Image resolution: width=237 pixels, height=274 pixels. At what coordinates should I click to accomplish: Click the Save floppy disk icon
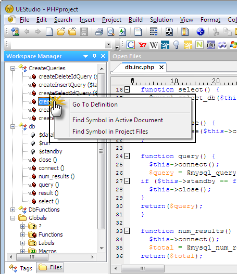84,32
